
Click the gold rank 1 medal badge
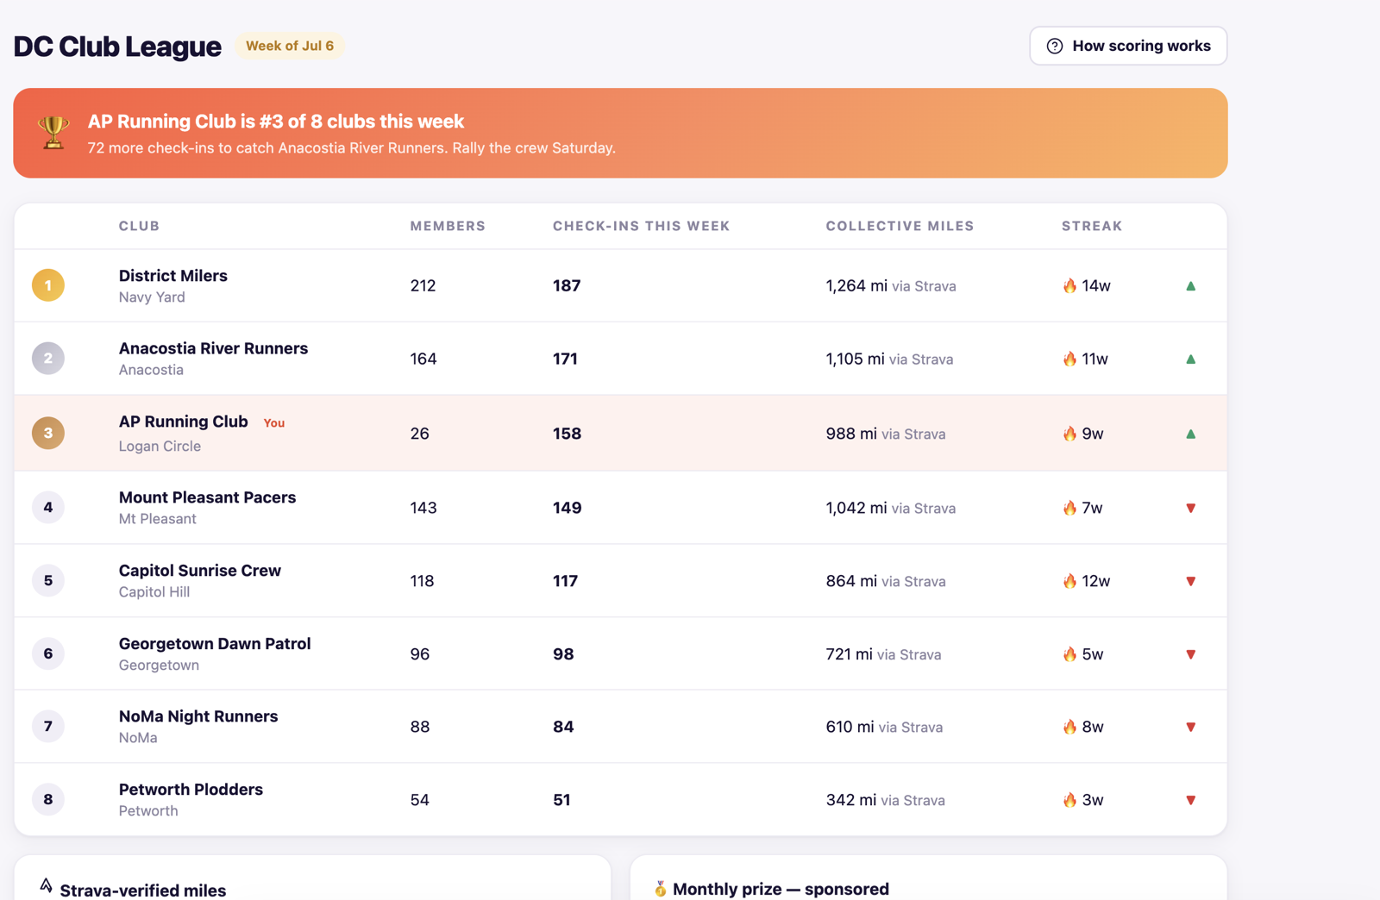click(x=48, y=285)
